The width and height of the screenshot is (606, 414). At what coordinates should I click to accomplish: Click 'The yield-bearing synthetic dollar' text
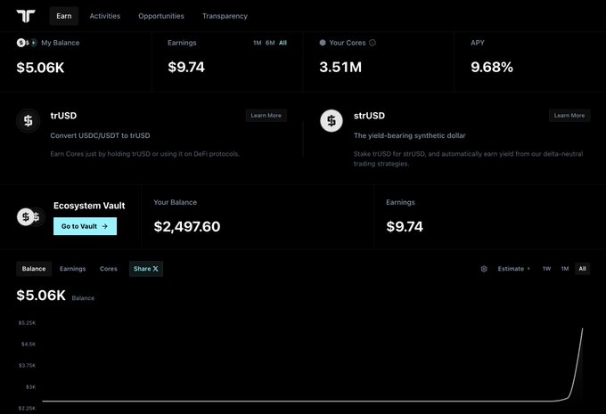point(409,135)
